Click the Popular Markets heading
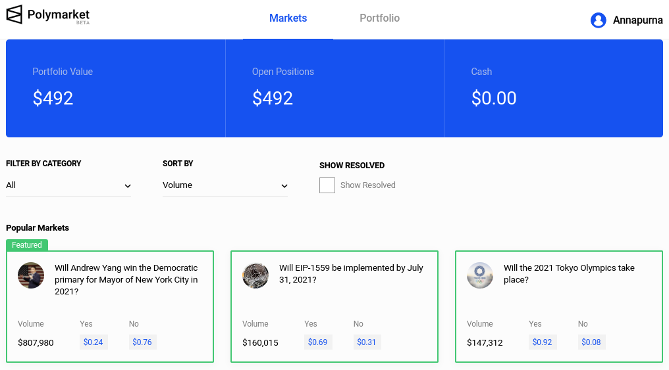Viewport: 669px width, 370px height. [38, 228]
